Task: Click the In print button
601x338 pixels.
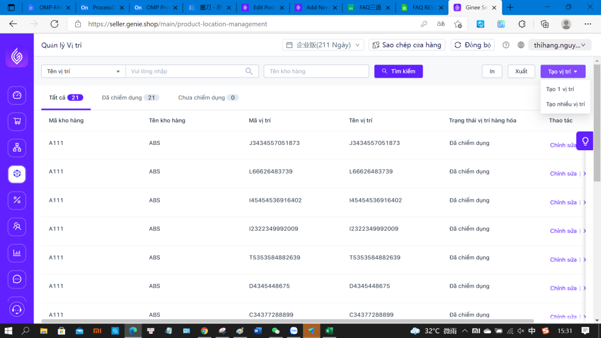Action: [x=492, y=71]
